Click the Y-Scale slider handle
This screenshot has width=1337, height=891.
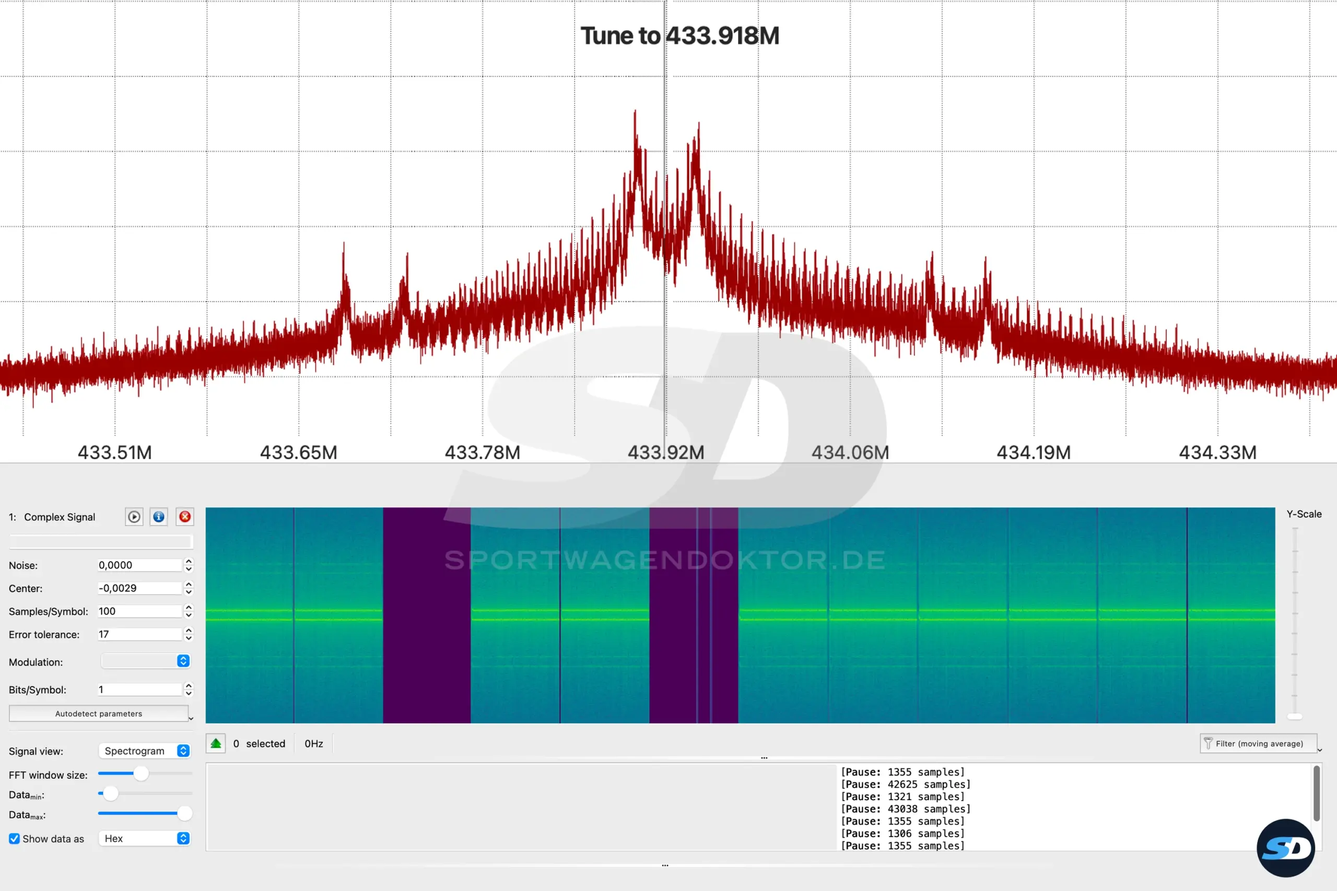(x=1294, y=717)
